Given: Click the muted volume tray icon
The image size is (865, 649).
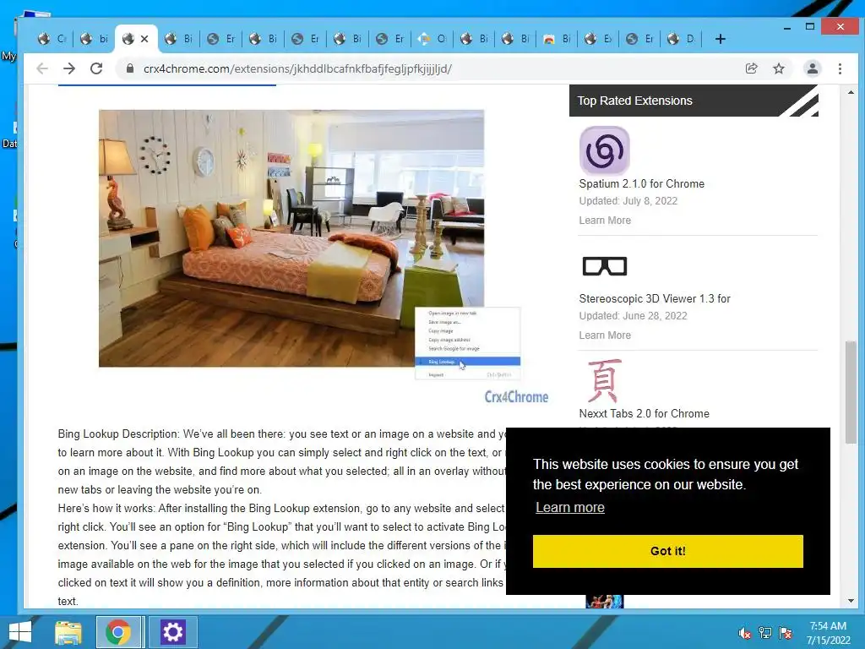Looking at the screenshot, I should coord(744,633).
